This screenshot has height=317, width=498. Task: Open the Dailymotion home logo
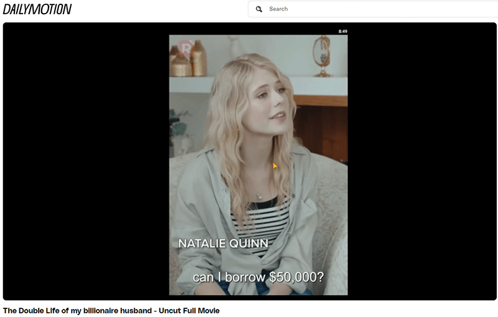[x=37, y=9]
